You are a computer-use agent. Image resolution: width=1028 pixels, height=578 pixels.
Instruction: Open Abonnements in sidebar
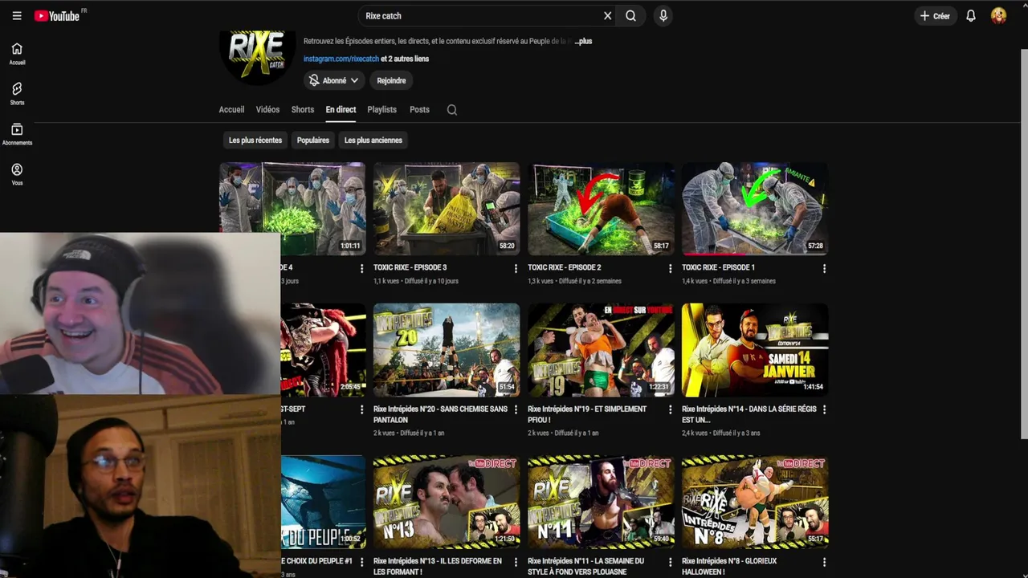point(17,134)
